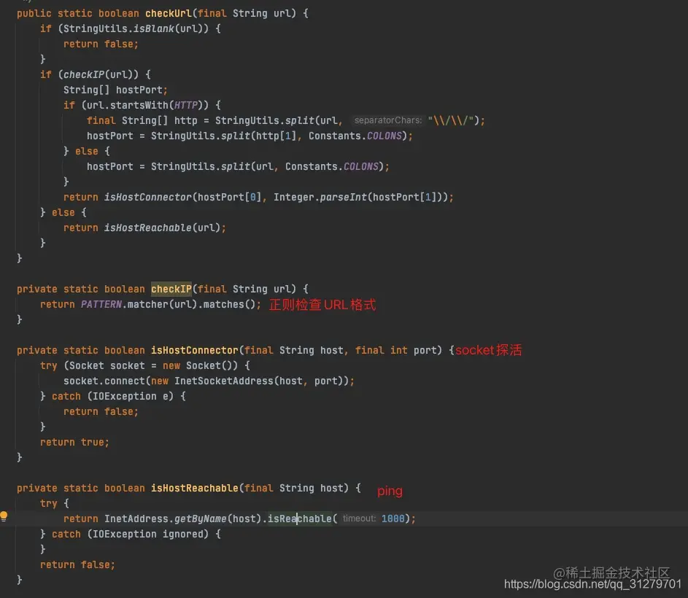Click return false; below the isBlank check

pyautogui.click(x=101, y=44)
